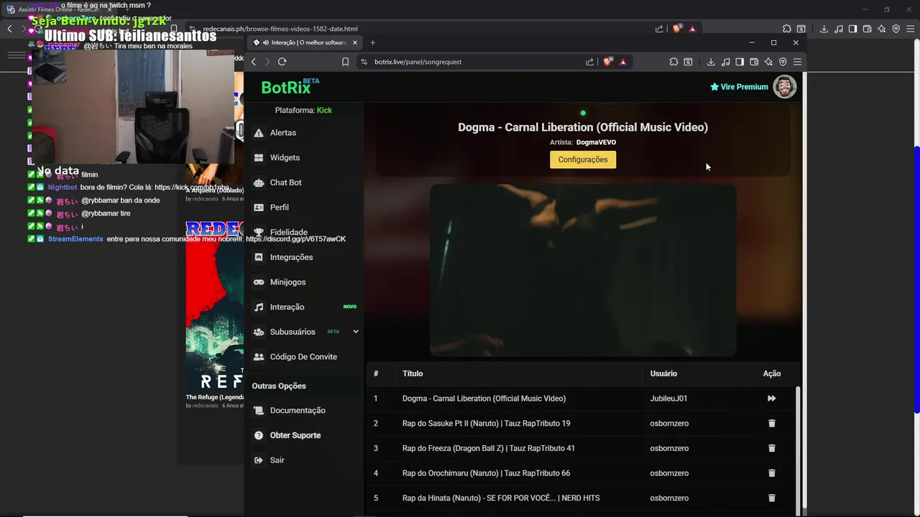
Task: Open hamburger menu of front browser window
Action: tap(797, 62)
